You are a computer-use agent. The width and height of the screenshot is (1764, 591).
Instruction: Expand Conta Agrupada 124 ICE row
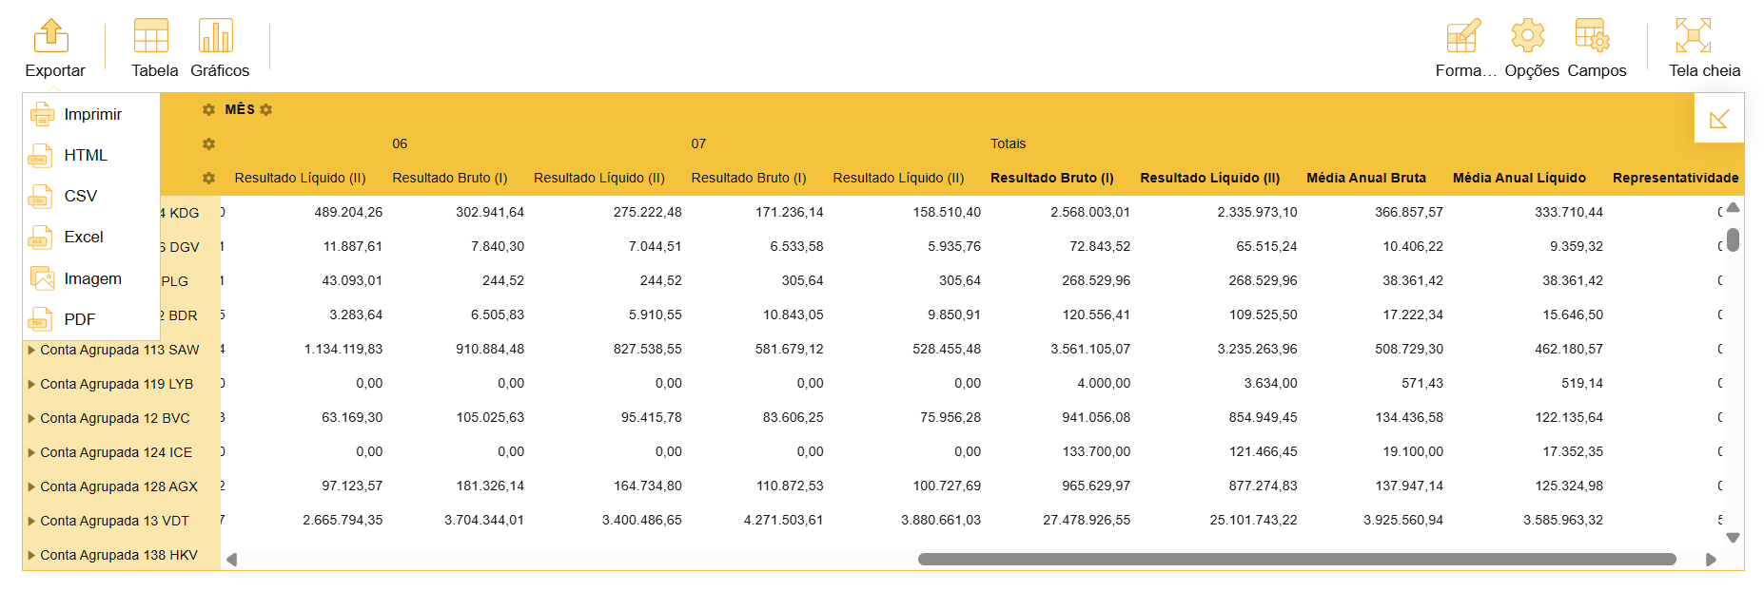(32, 452)
